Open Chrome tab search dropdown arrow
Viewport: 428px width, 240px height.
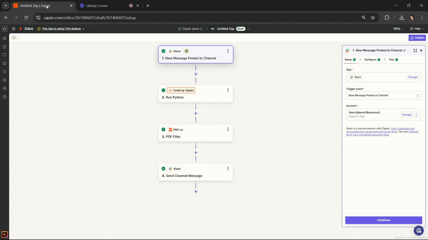click(5, 6)
